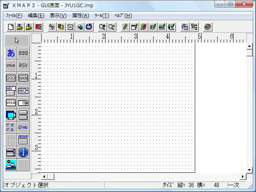Select the ABC combo box dropdown tool
256x192 pixels.
pos(23,90)
